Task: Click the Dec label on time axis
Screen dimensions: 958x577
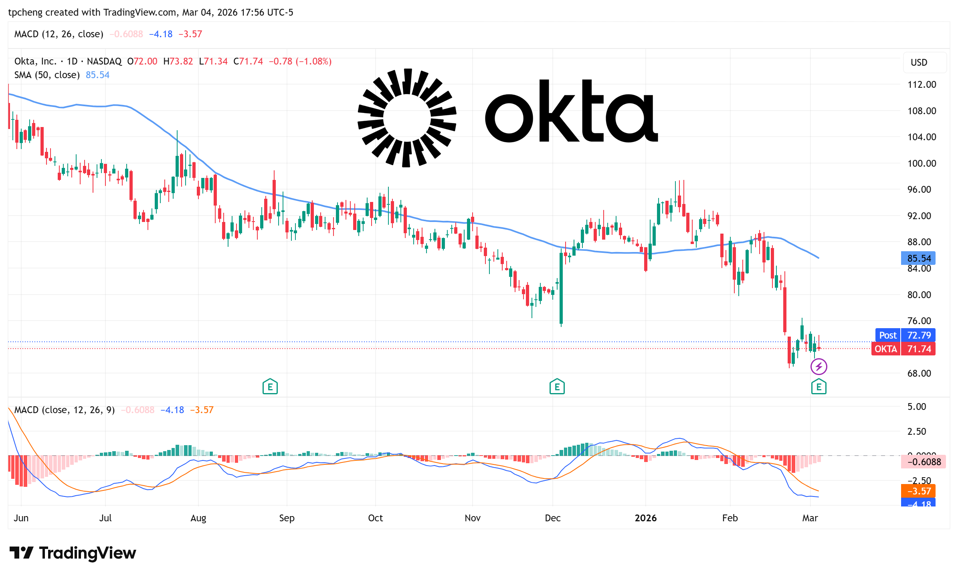Action: [x=552, y=518]
